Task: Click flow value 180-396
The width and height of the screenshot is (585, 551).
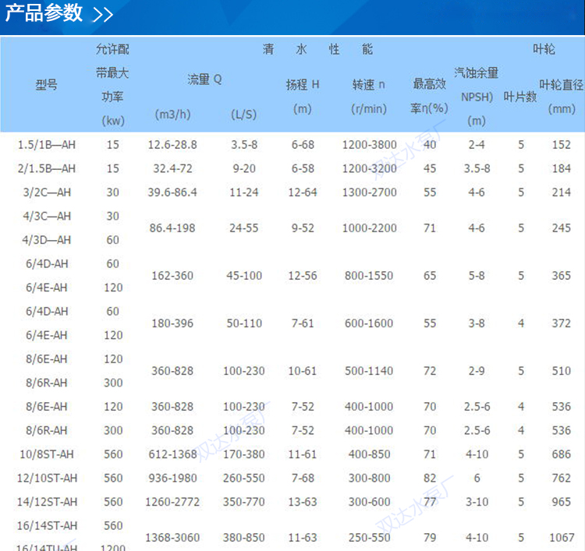Action: click(x=172, y=323)
